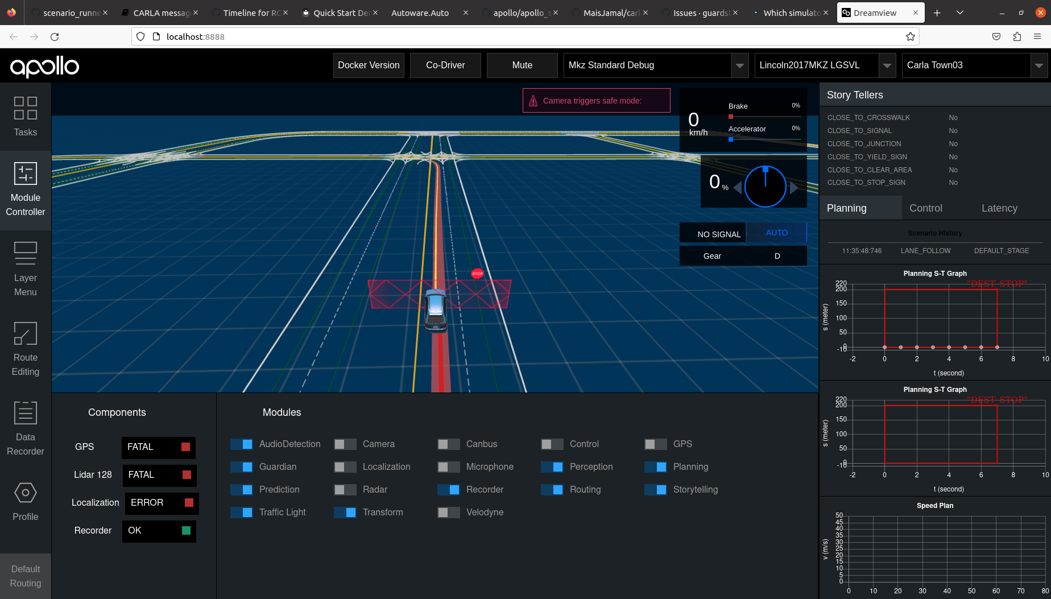The image size is (1051, 599).
Task: Open the Layer Menu panel
Action: coord(25,267)
